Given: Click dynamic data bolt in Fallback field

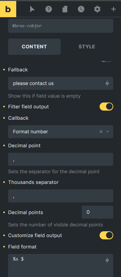Looking at the screenshot, I should coord(107,83).
